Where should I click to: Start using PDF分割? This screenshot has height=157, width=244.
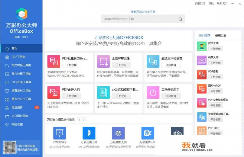coord(216,77)
